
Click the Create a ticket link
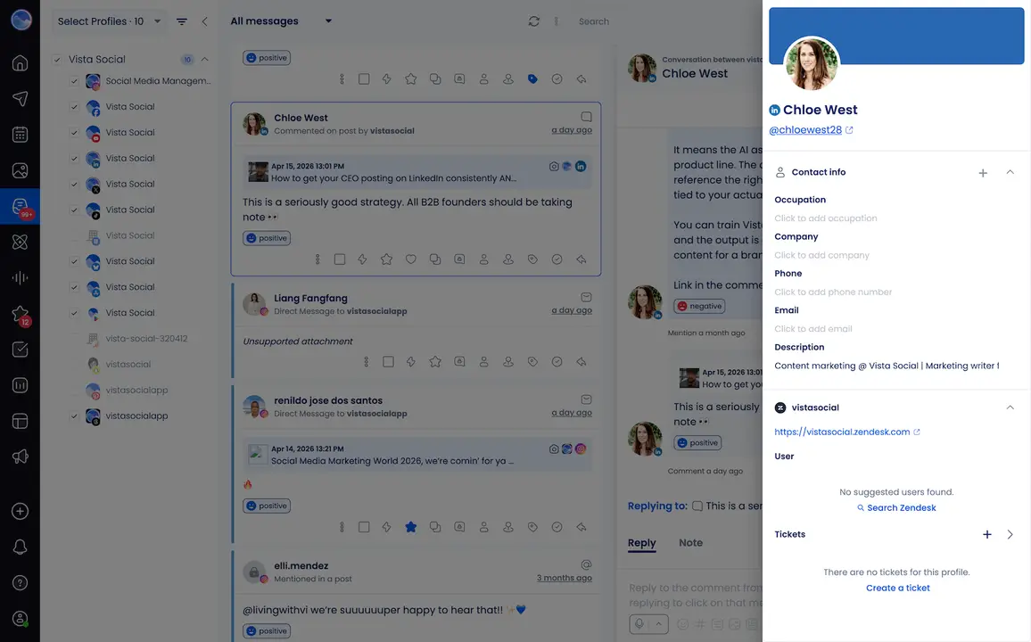point(897,588)
